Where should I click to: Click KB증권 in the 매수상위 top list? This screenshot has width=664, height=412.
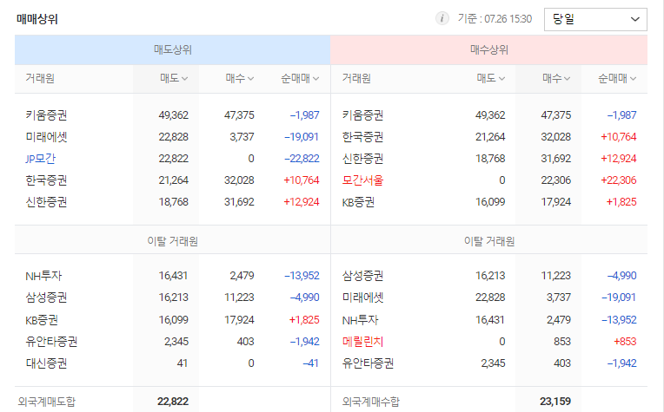tap(358, 202)
